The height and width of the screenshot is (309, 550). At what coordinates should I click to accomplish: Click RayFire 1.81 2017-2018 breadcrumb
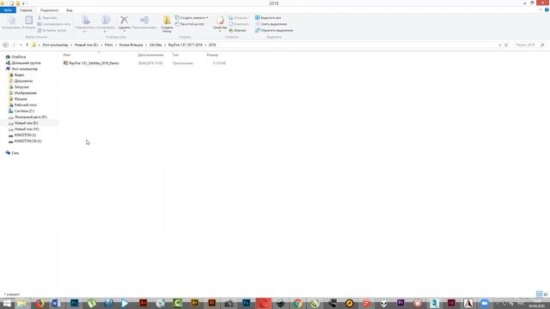(x=186, y=45)
